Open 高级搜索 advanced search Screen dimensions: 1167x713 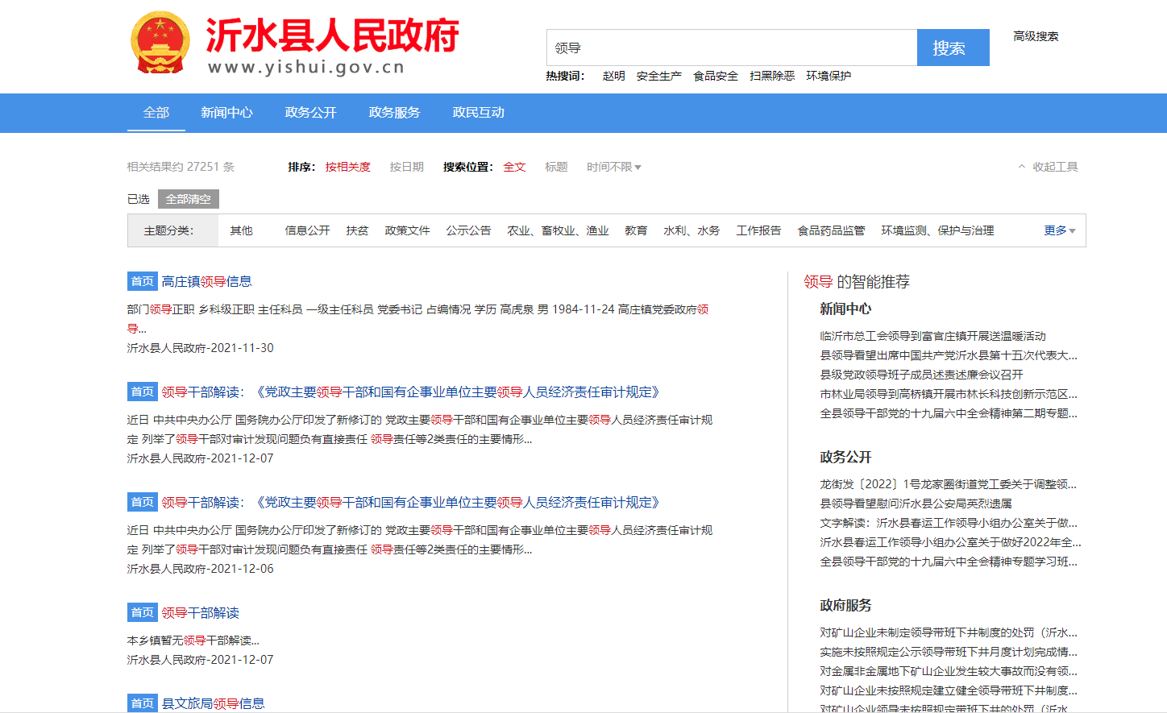[1036, 36]
